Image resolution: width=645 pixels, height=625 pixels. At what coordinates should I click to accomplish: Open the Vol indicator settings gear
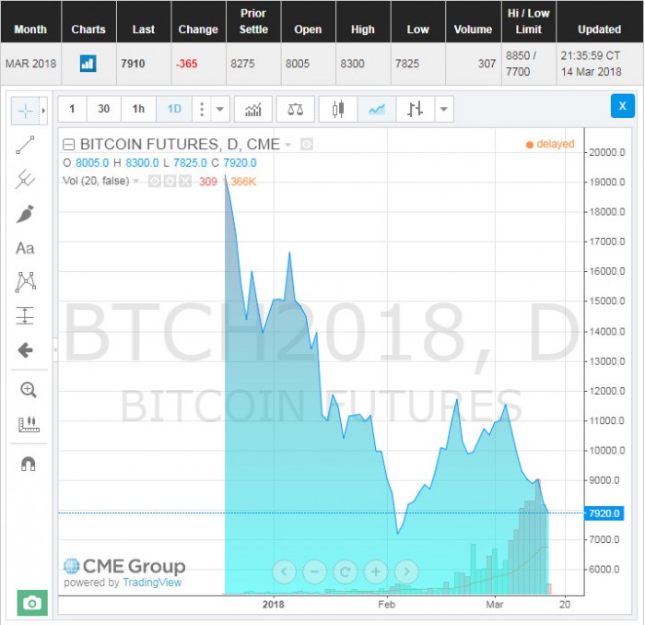pos(170,181)
